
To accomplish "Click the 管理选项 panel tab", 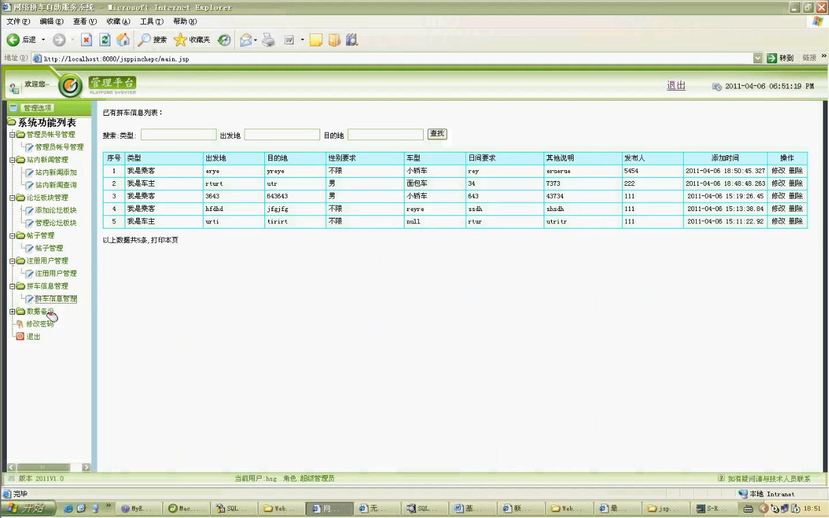I will [38, 108].
